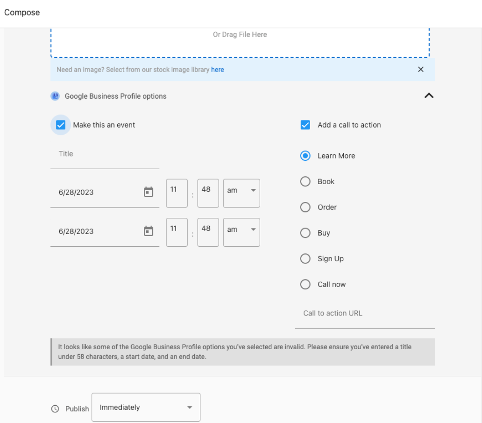482x423 pixels.
Task: Open the Publish Immediately dropdown
Action: click(146, 407)
